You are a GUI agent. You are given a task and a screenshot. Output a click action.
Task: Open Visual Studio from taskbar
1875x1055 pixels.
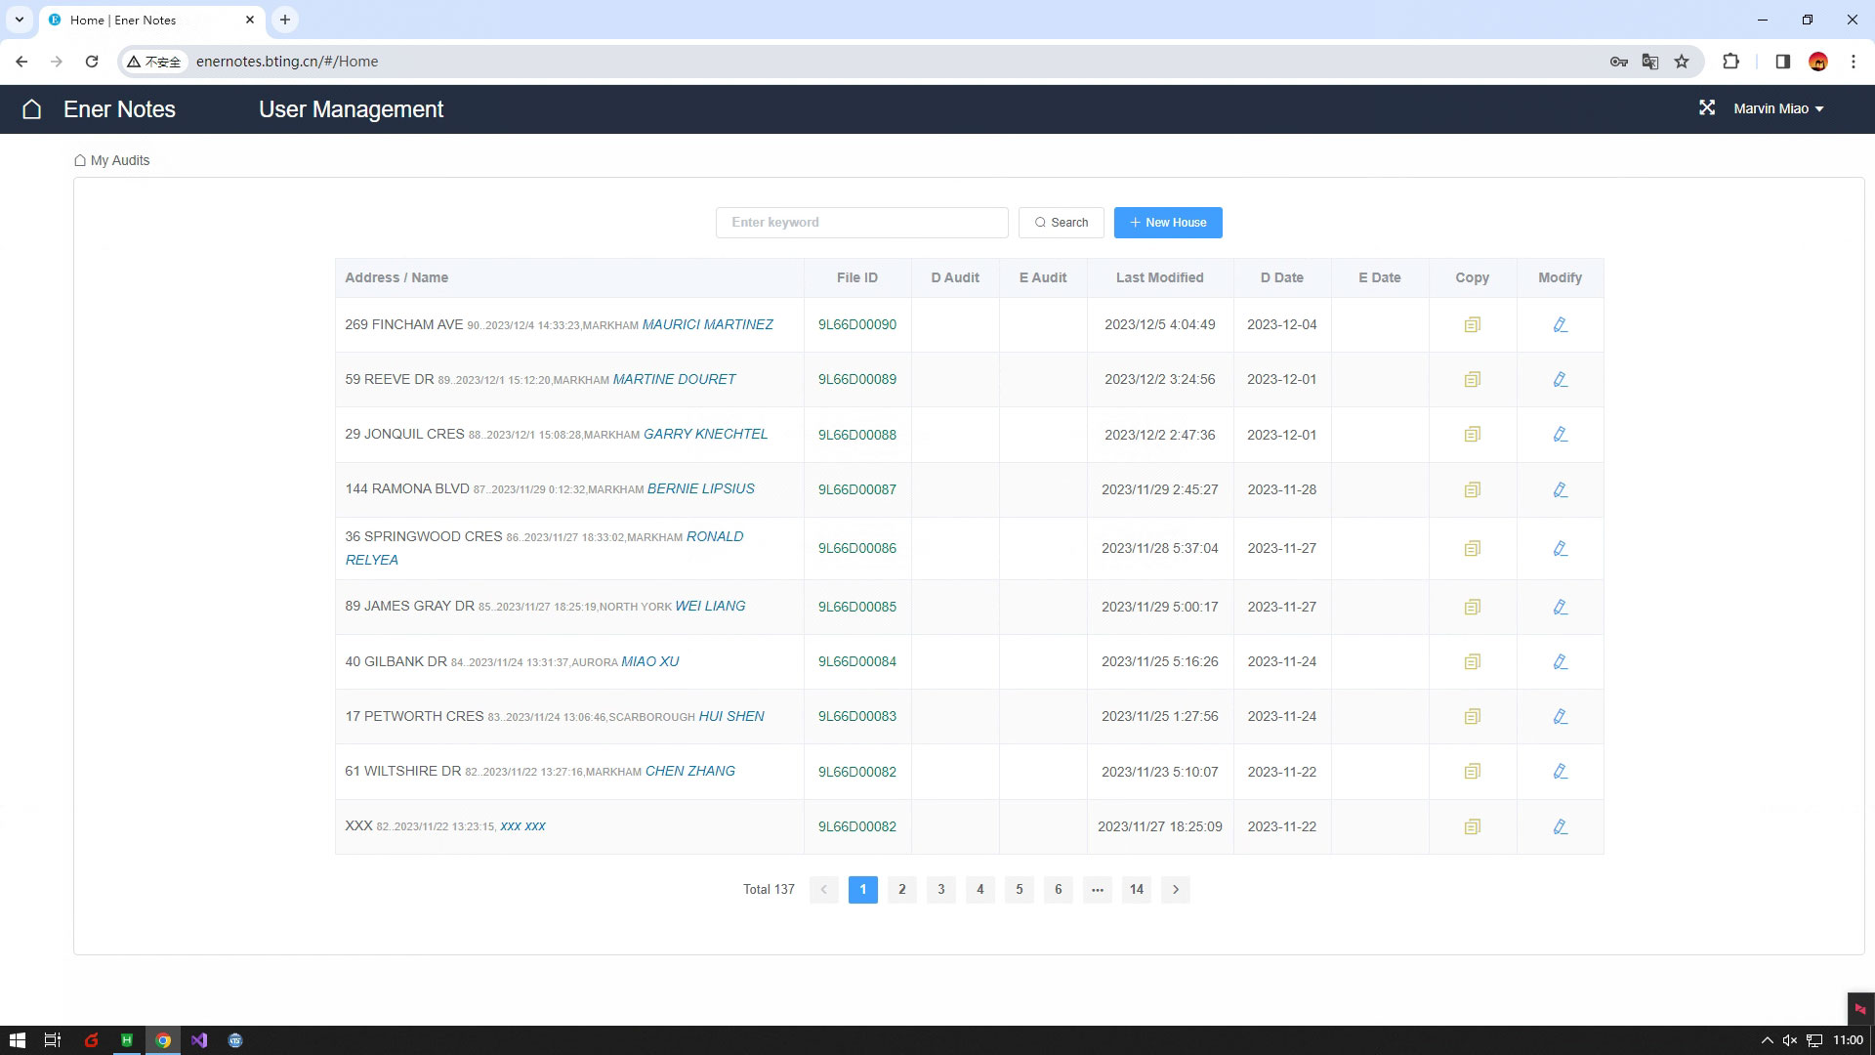pos(199,1040)
